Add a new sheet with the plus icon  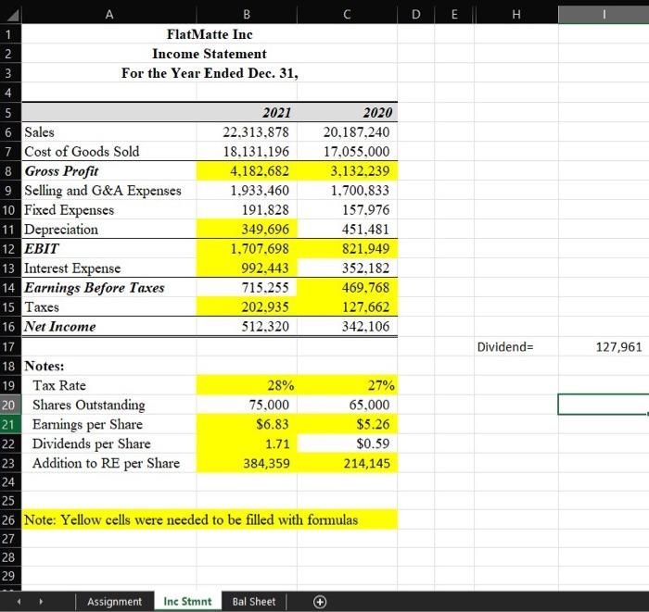tap(320, 602)
